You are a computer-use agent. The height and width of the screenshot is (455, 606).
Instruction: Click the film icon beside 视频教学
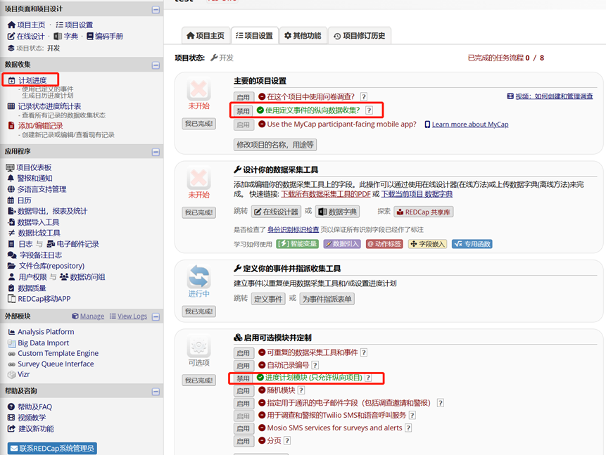11,418
